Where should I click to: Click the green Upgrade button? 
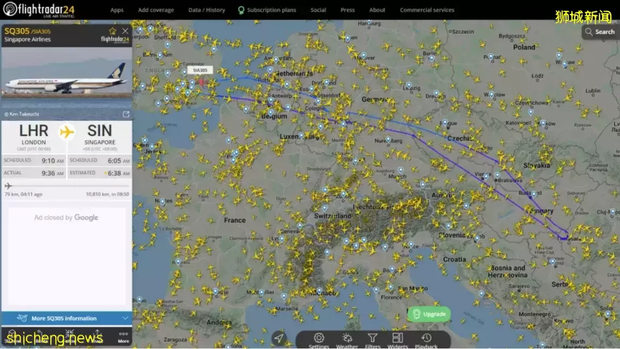pos(429,314)
